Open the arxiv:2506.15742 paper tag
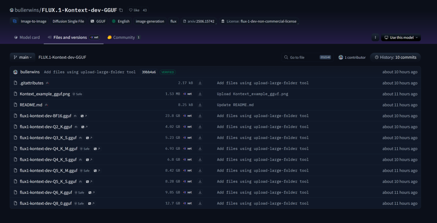 199,21
